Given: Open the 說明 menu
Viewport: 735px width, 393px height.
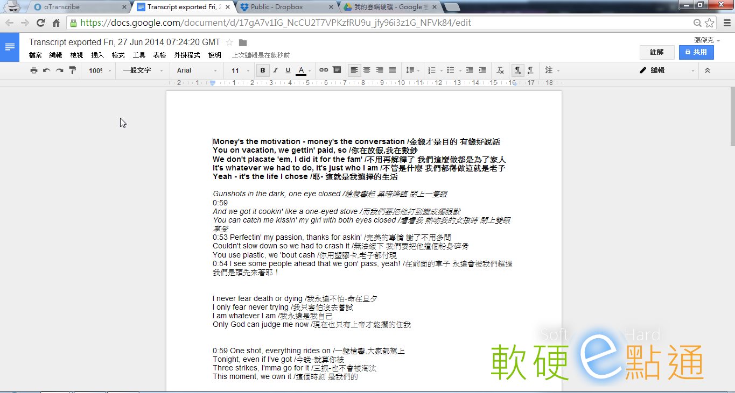Looking at the screenshot, I should [215, 55].
